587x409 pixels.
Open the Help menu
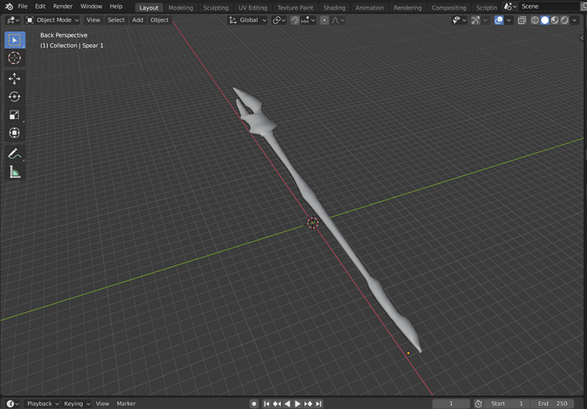(116, 6)
